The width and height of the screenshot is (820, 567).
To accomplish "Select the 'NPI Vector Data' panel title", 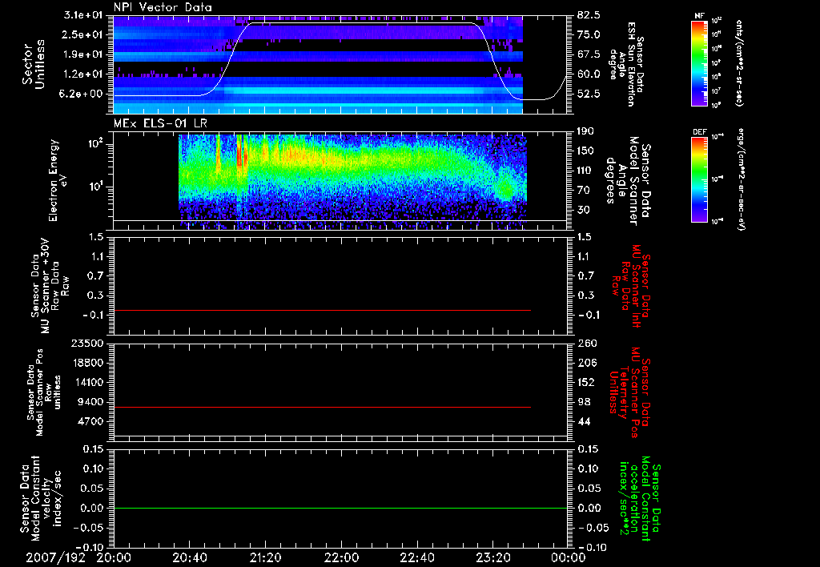I will tap(163, 7).
